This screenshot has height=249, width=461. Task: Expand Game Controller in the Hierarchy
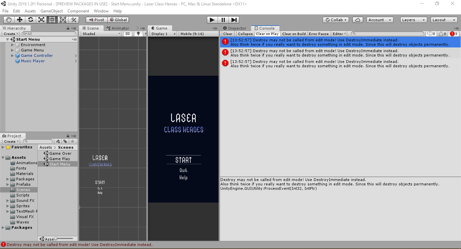12,56
